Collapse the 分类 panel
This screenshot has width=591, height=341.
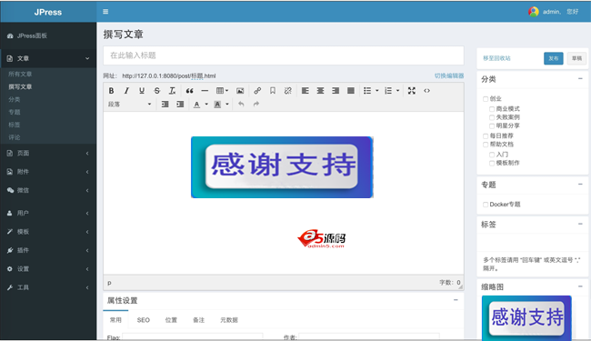(580, 79)
